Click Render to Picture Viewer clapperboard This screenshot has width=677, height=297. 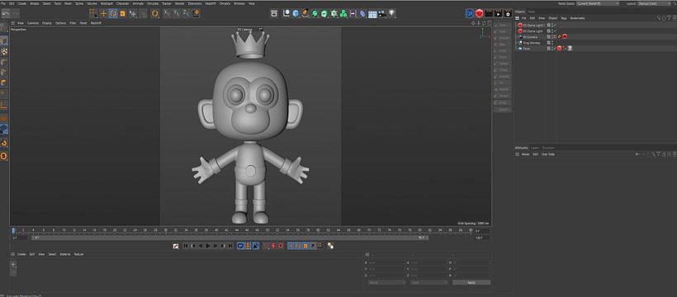point(498,13)
